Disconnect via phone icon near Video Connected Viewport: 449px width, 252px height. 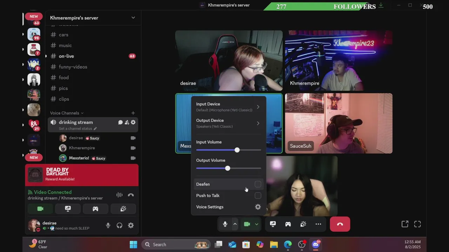[131, 195]
